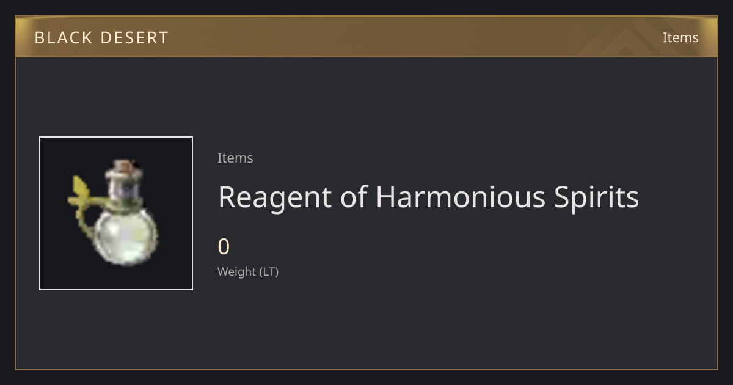Click the gold header banner center

[x=366, y=37]
